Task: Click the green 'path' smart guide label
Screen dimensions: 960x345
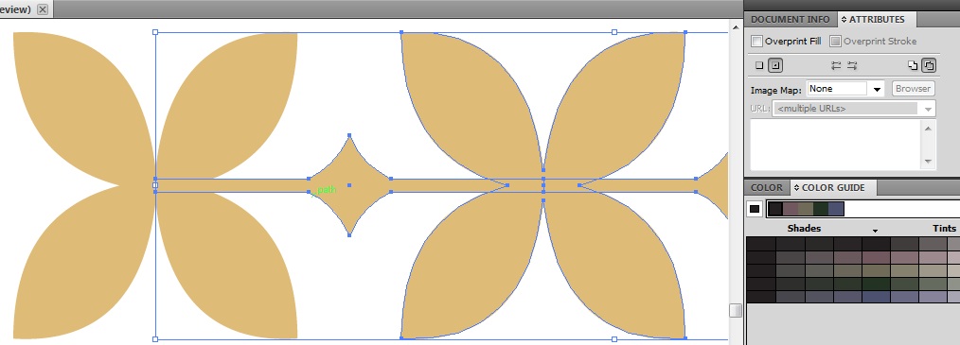Action: click(x=327, y=190)
